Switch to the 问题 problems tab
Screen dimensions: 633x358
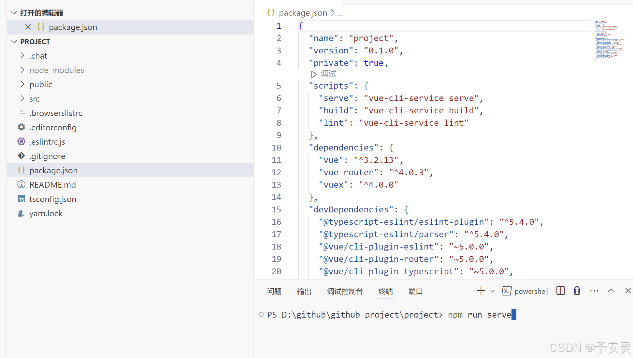coord(274,291)
